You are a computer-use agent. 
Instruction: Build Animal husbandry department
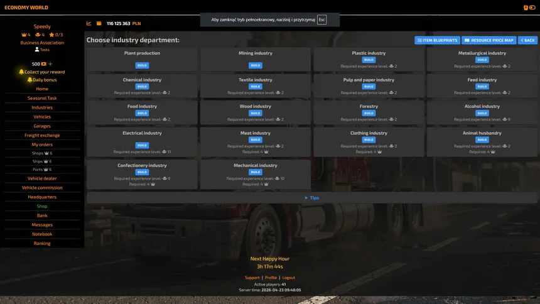coord(482,139)
